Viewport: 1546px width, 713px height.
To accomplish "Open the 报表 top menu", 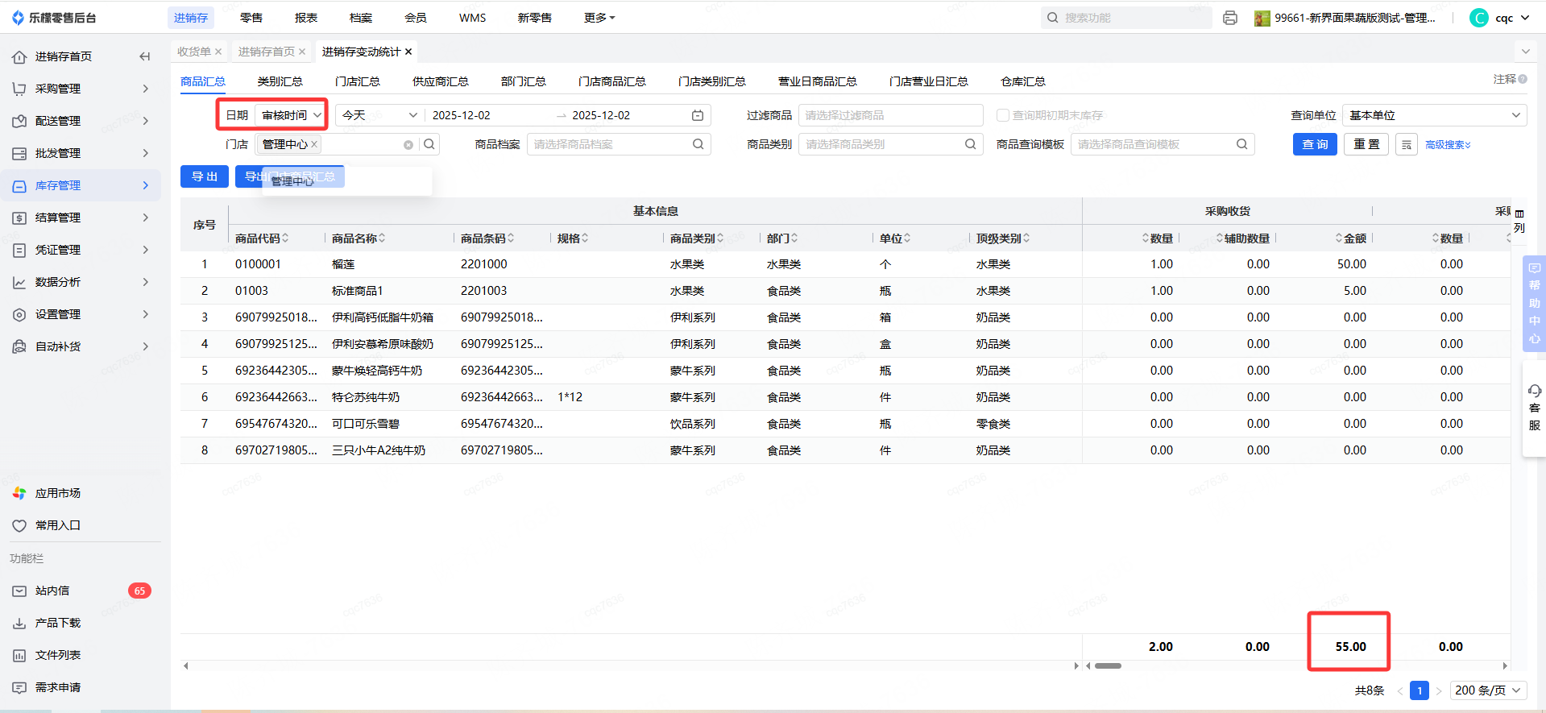I will pos(306,18).
